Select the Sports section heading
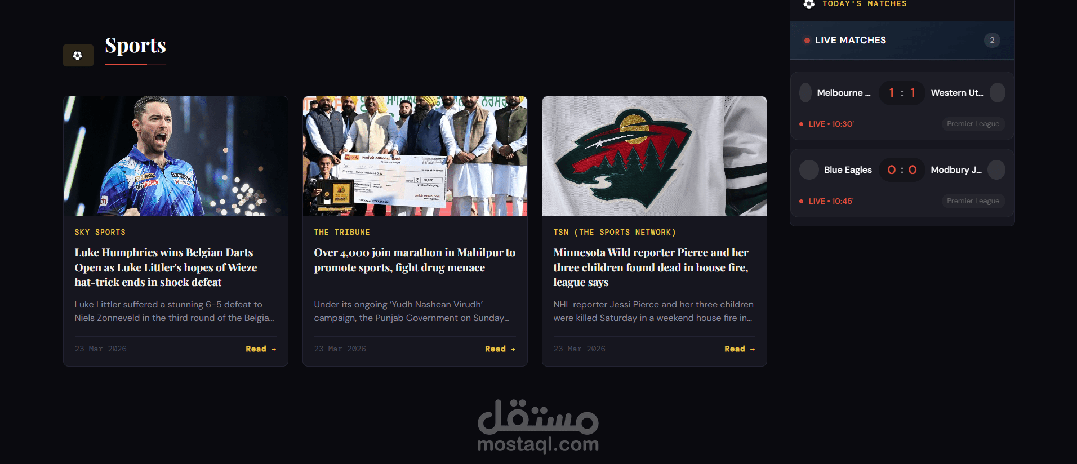This screenshot has height=464, width=1077. click(135, 45)
